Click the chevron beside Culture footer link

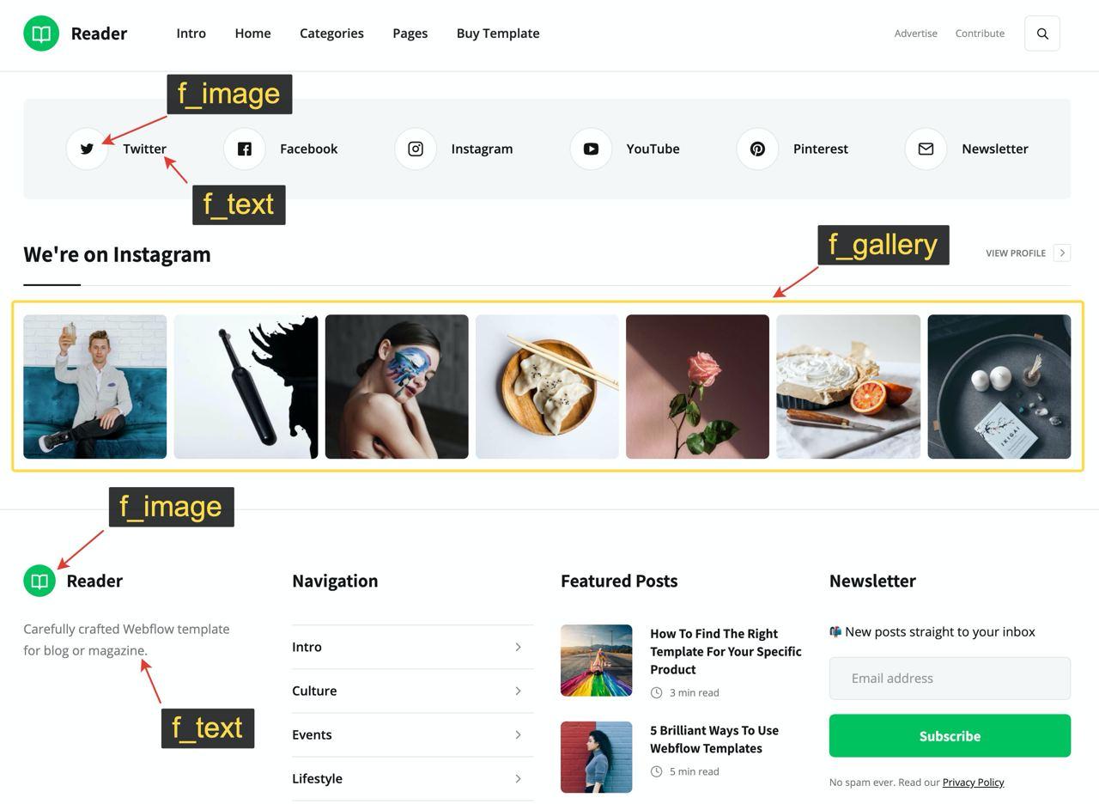(x=518, y=691)
